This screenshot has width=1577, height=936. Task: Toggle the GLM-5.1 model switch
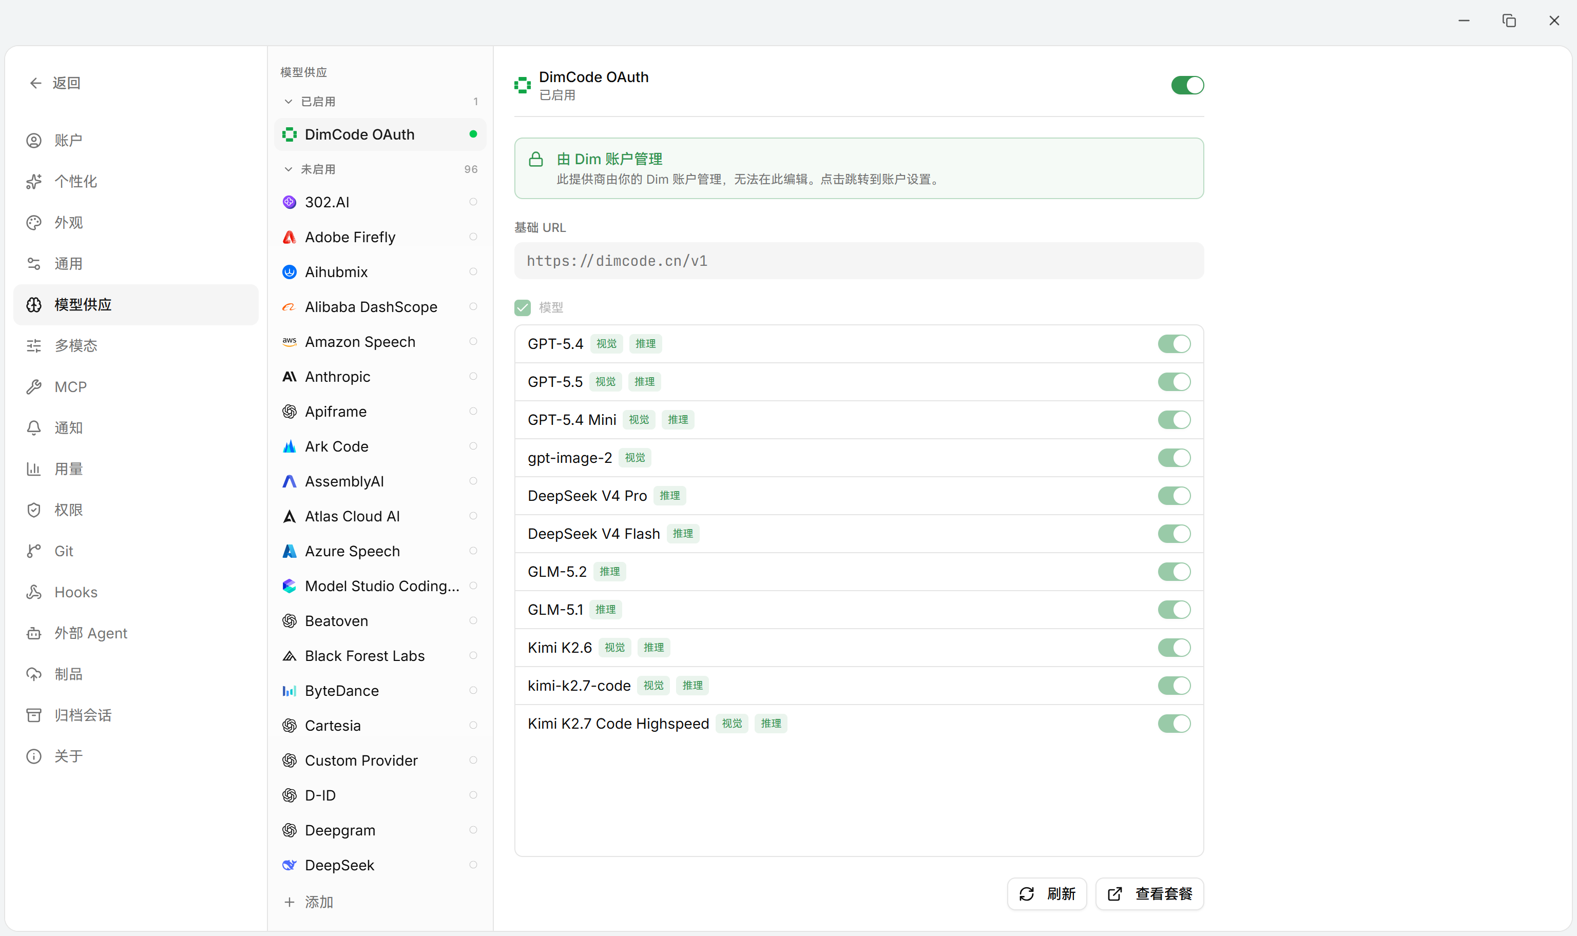pos(1174,609)
